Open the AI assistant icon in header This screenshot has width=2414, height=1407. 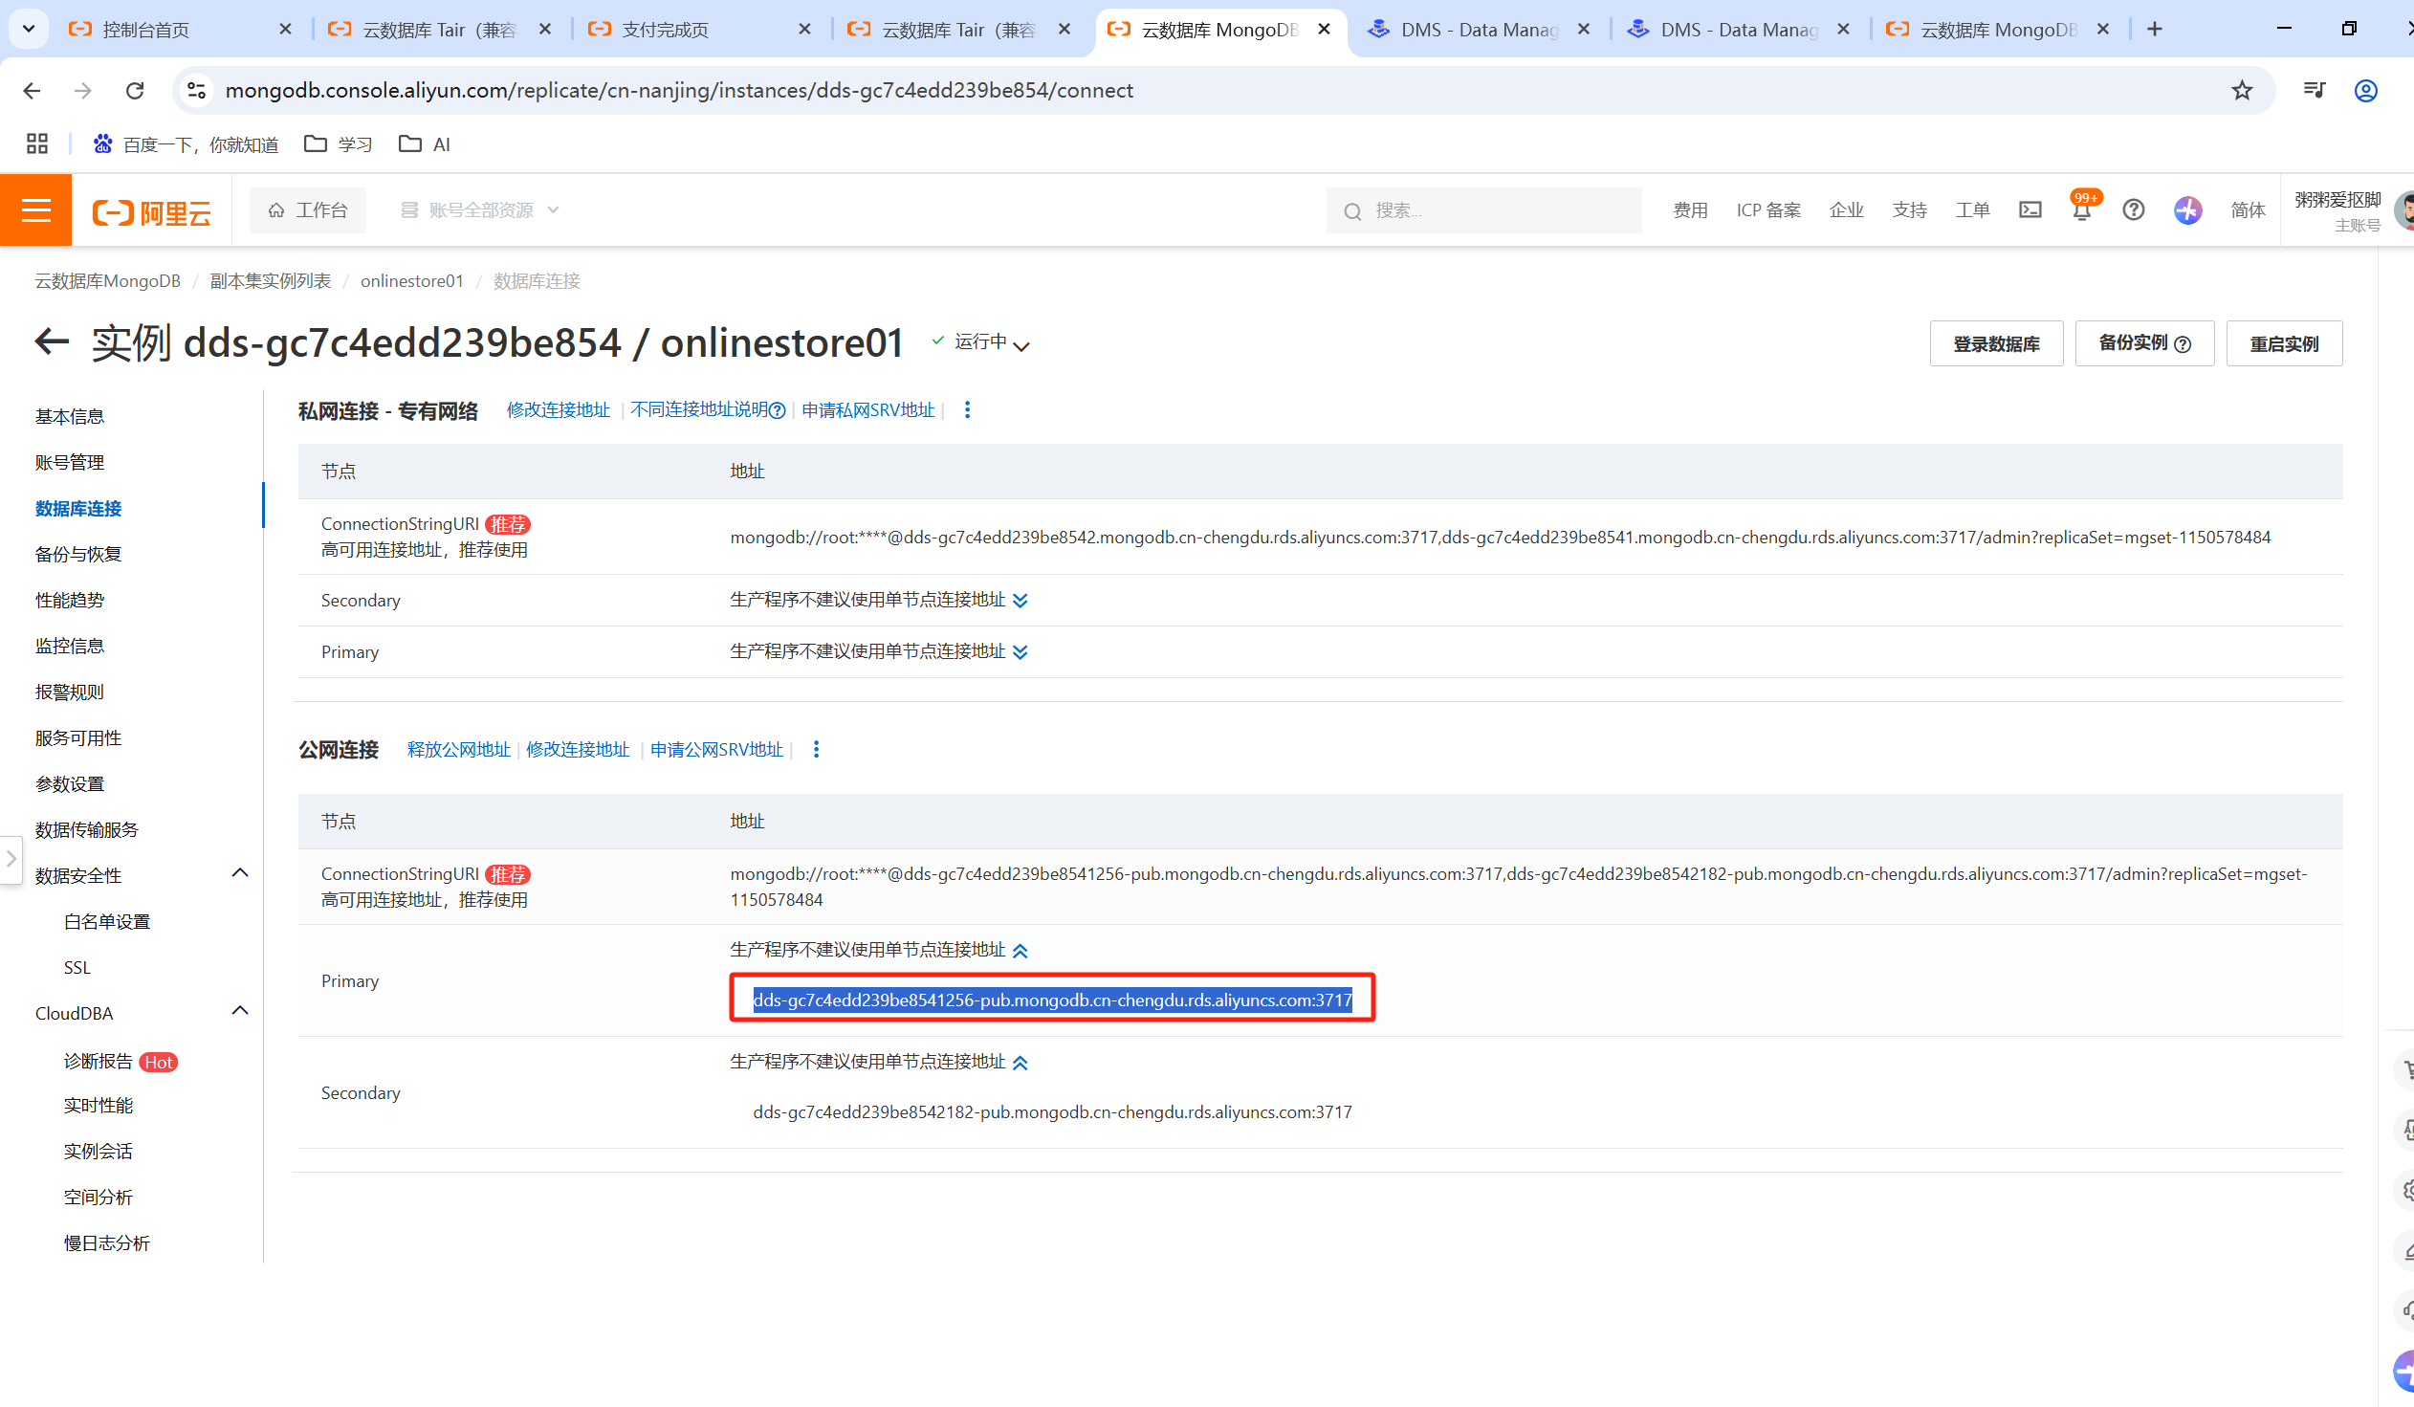pyautogui.click(x=2187, y=209)
